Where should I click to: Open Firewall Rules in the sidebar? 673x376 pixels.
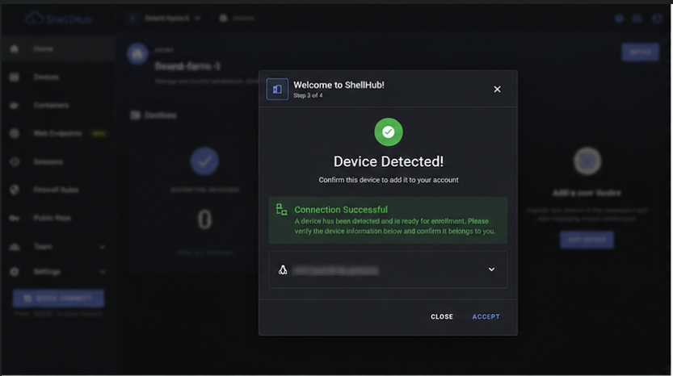tap(58, 190)
